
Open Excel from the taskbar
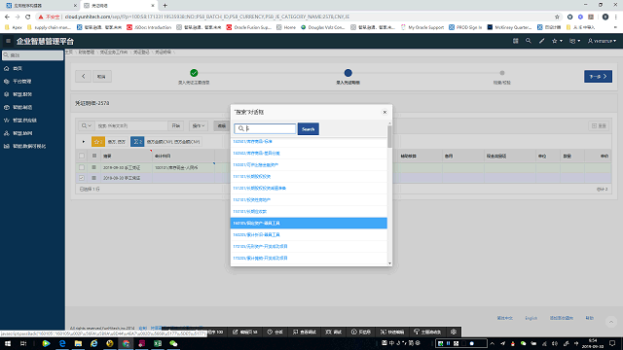pyautogui.click(x=158, y=343)
